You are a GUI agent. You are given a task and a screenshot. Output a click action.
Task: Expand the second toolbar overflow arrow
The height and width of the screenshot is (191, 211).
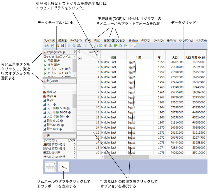click(135, 47)
